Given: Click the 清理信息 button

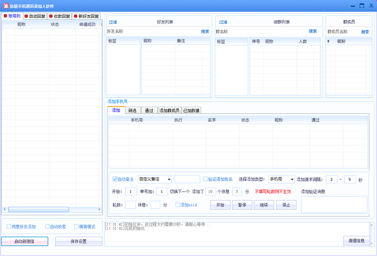Looking at the screenshot, I should click(356, 241).
